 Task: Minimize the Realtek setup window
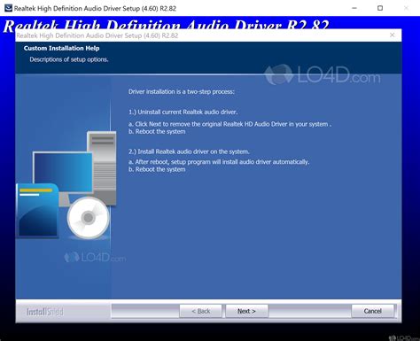[x=354, y=8]
